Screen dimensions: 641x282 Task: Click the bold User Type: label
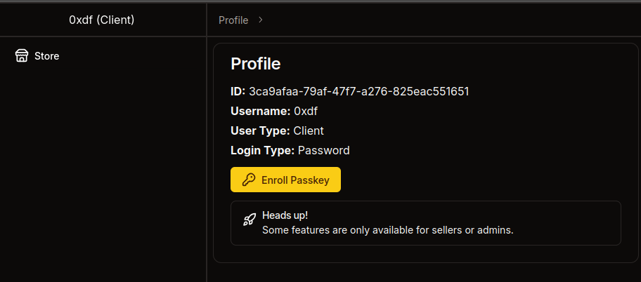coord(260,130)
